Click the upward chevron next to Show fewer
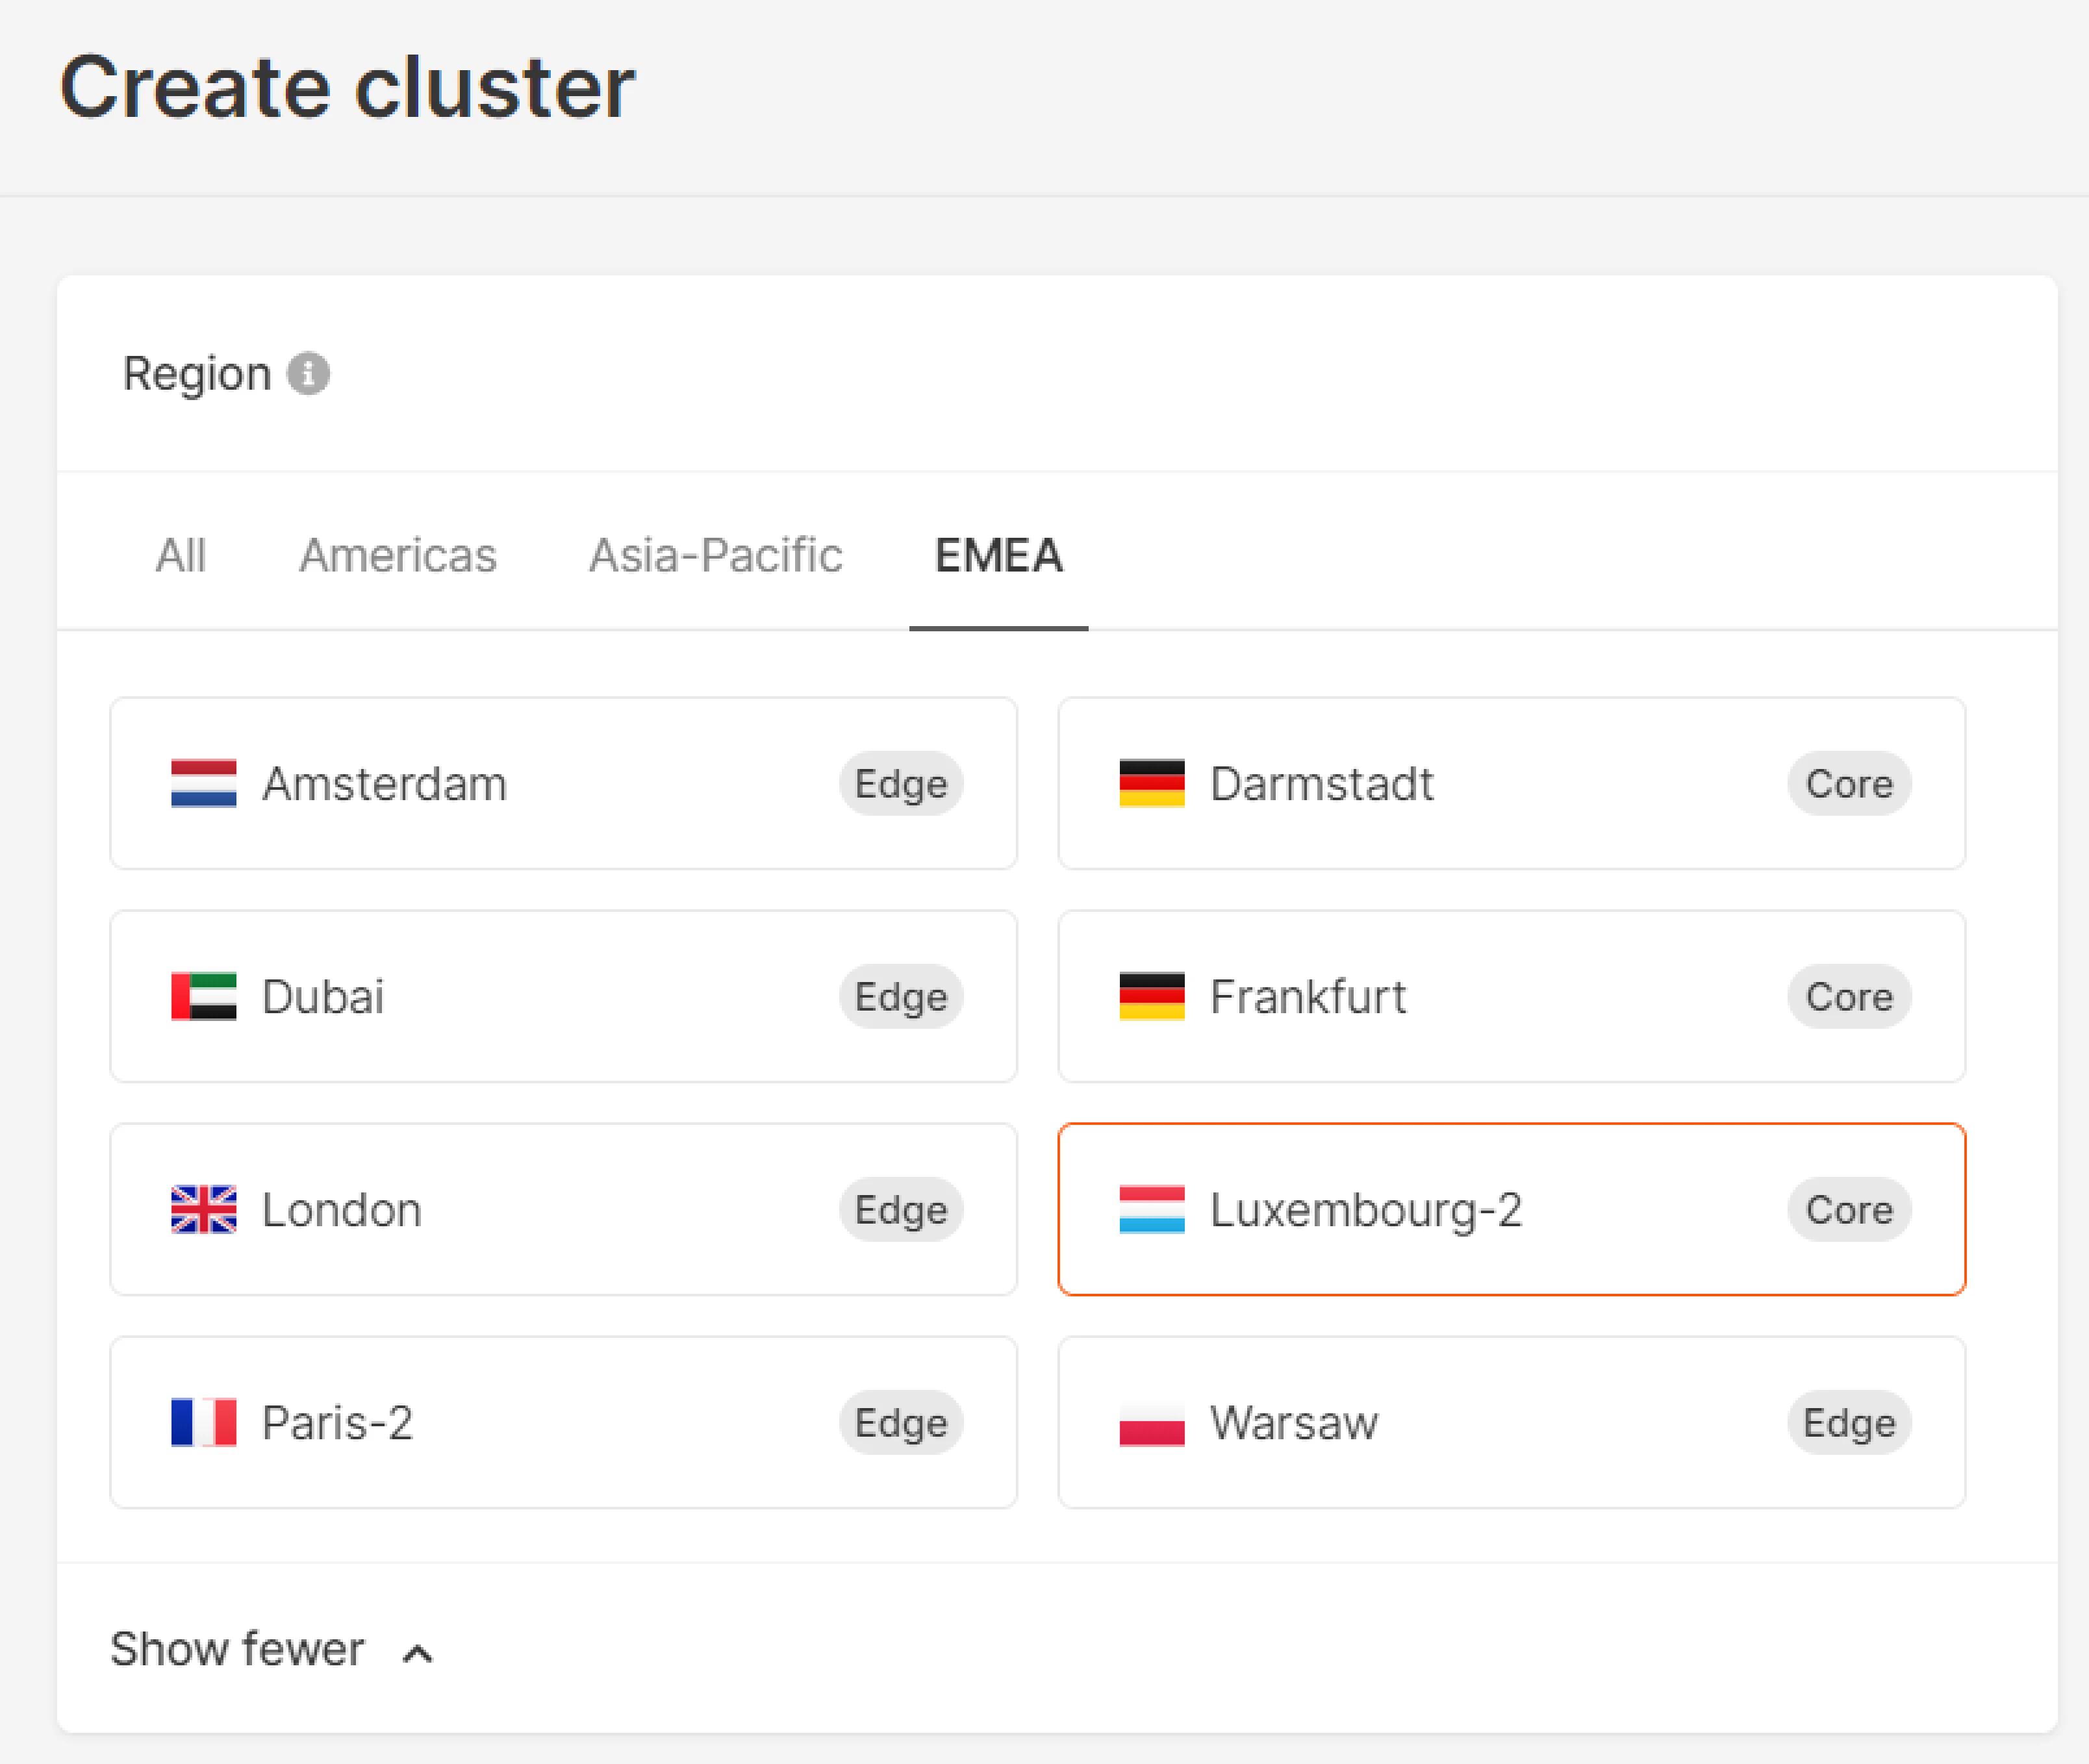Image resolution: width=2089 pixels, height=1764 pixels. 417,1649
